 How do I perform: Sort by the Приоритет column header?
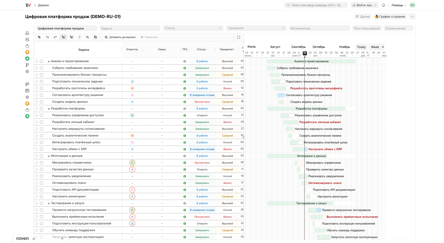(x=228, y=49)
